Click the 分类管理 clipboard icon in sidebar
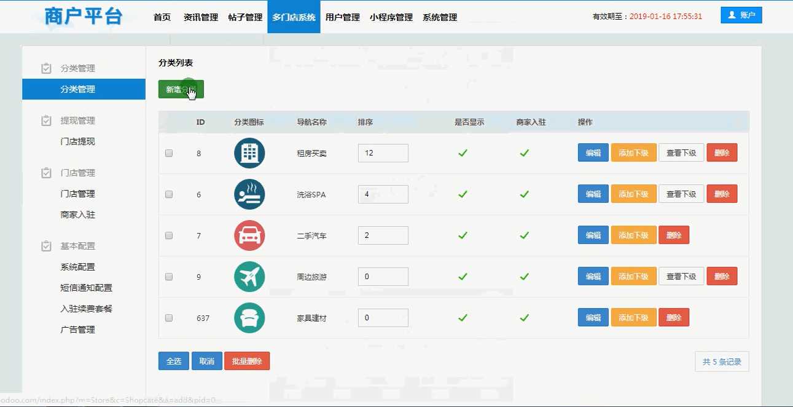The height and width of the screenshot is (407, 793). point(46,68)
